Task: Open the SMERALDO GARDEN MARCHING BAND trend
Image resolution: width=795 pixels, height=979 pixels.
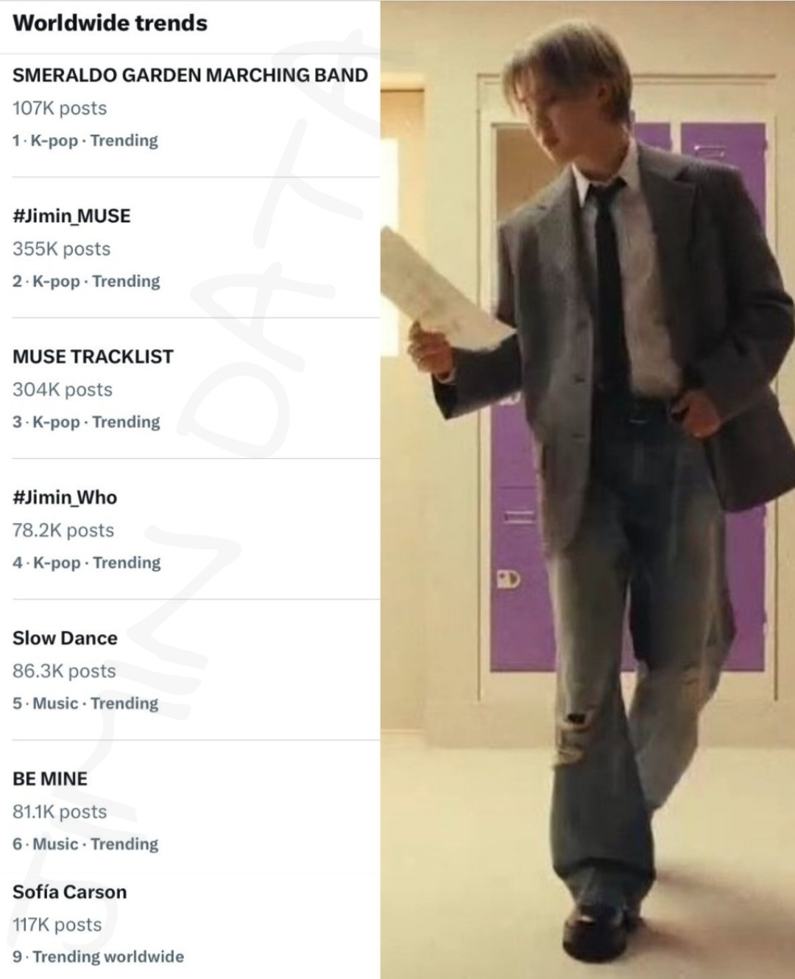Action: click(190, 75)
